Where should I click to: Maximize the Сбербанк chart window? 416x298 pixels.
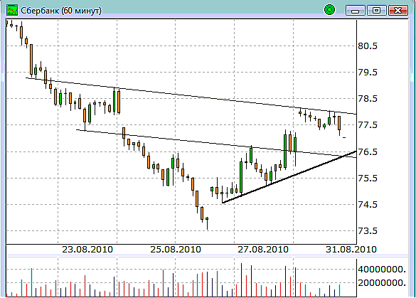tap(376, 11)
